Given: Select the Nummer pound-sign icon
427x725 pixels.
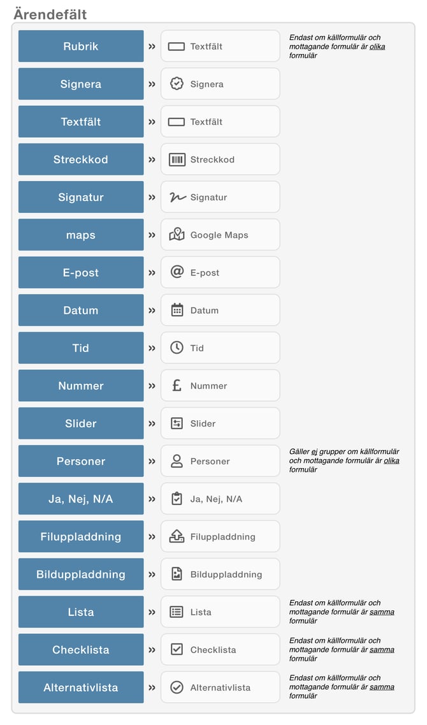Looking at the screenshot, I should pyautogui.click(x=177, y=385).
